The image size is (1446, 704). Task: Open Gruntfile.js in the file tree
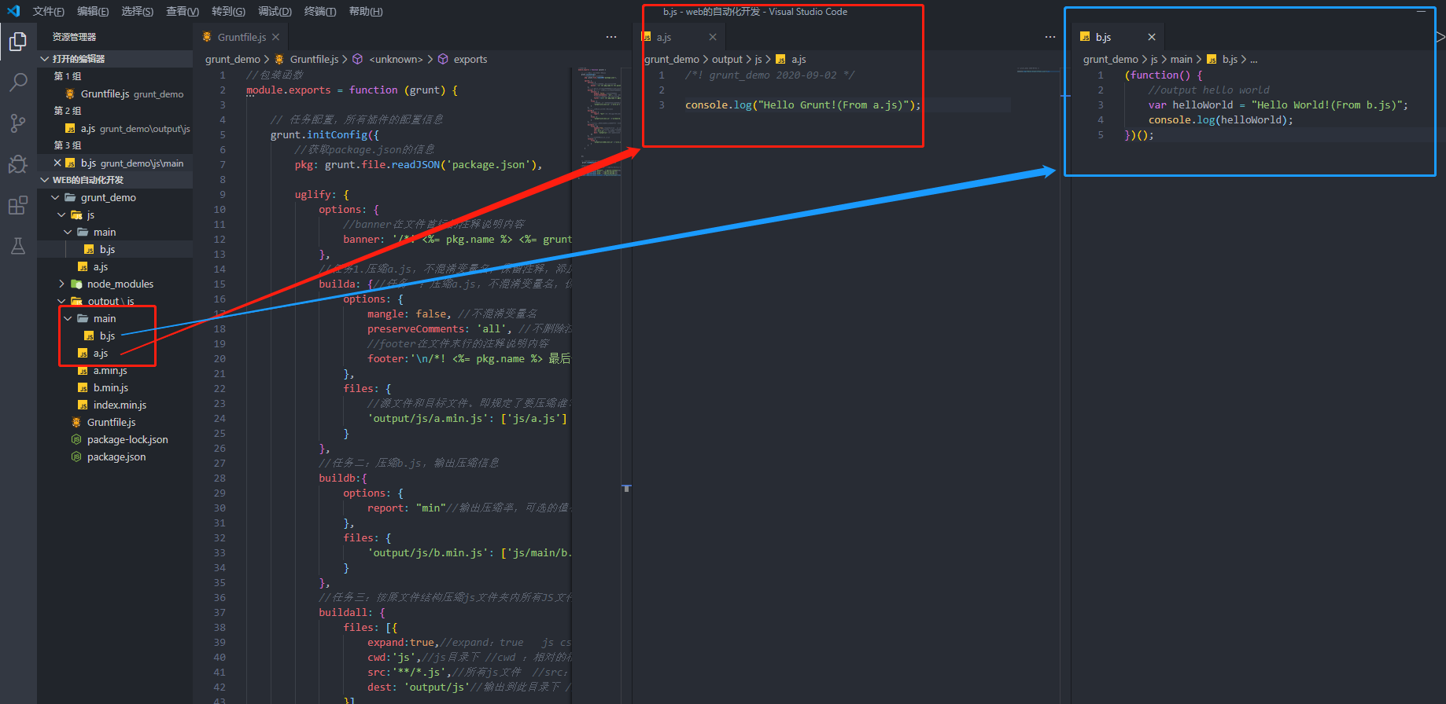point(115,422)
